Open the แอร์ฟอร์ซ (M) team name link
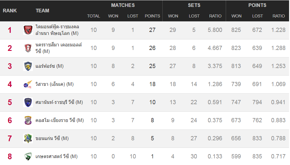The height and width of the screenshot is (165, 290). (49, 66)
